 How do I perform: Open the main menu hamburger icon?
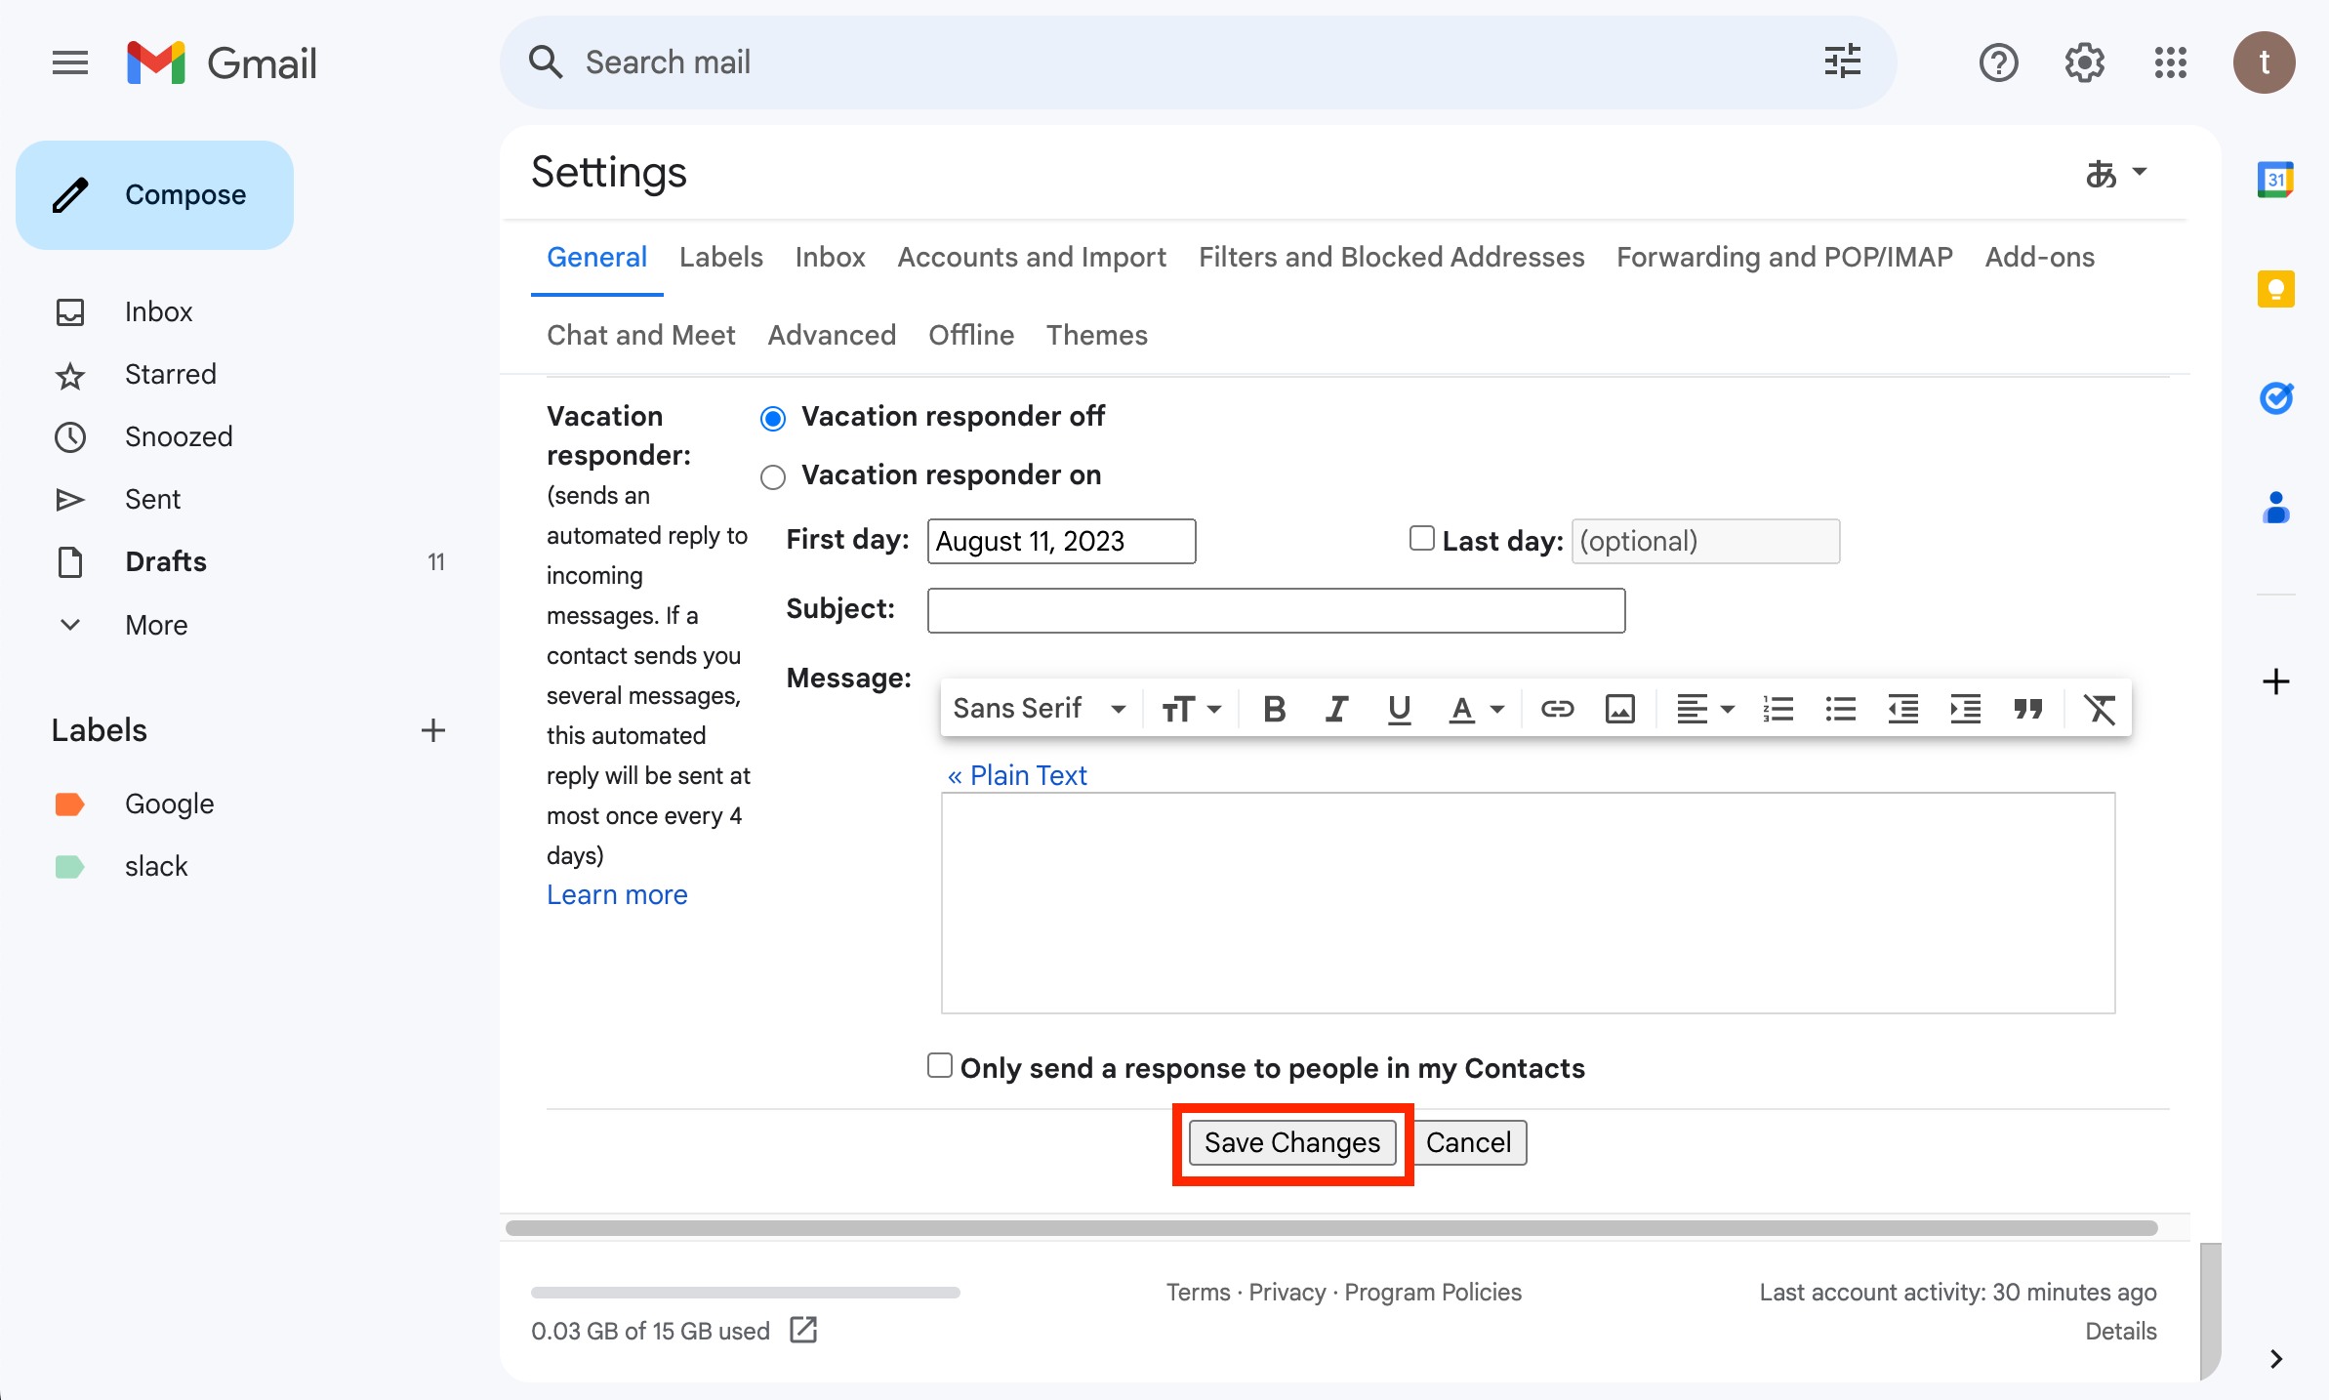pyautogui.click(x=70, y=63)
